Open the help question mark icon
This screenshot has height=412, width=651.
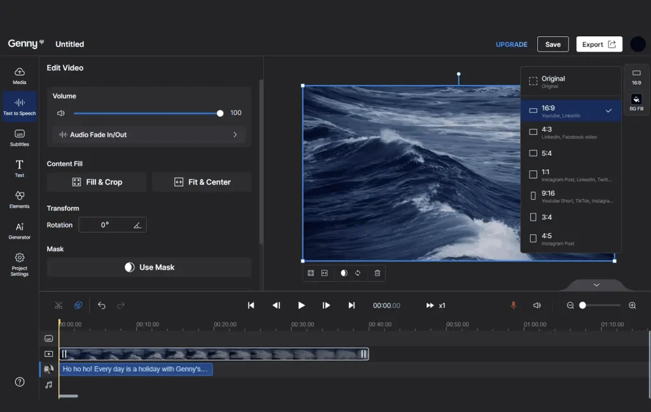[20, 382]
